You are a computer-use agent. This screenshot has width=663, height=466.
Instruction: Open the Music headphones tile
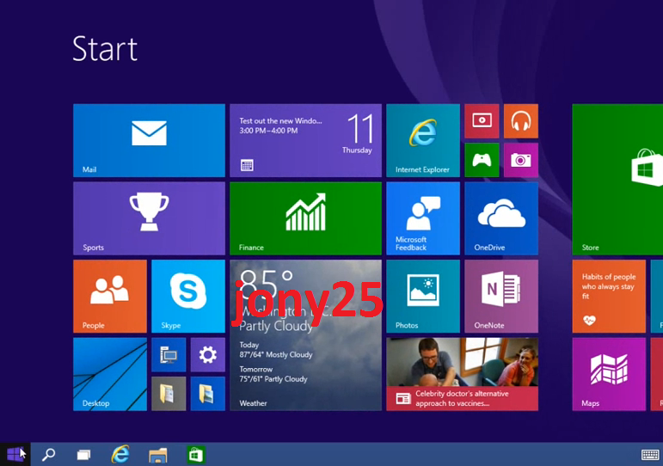coord(520,121)
